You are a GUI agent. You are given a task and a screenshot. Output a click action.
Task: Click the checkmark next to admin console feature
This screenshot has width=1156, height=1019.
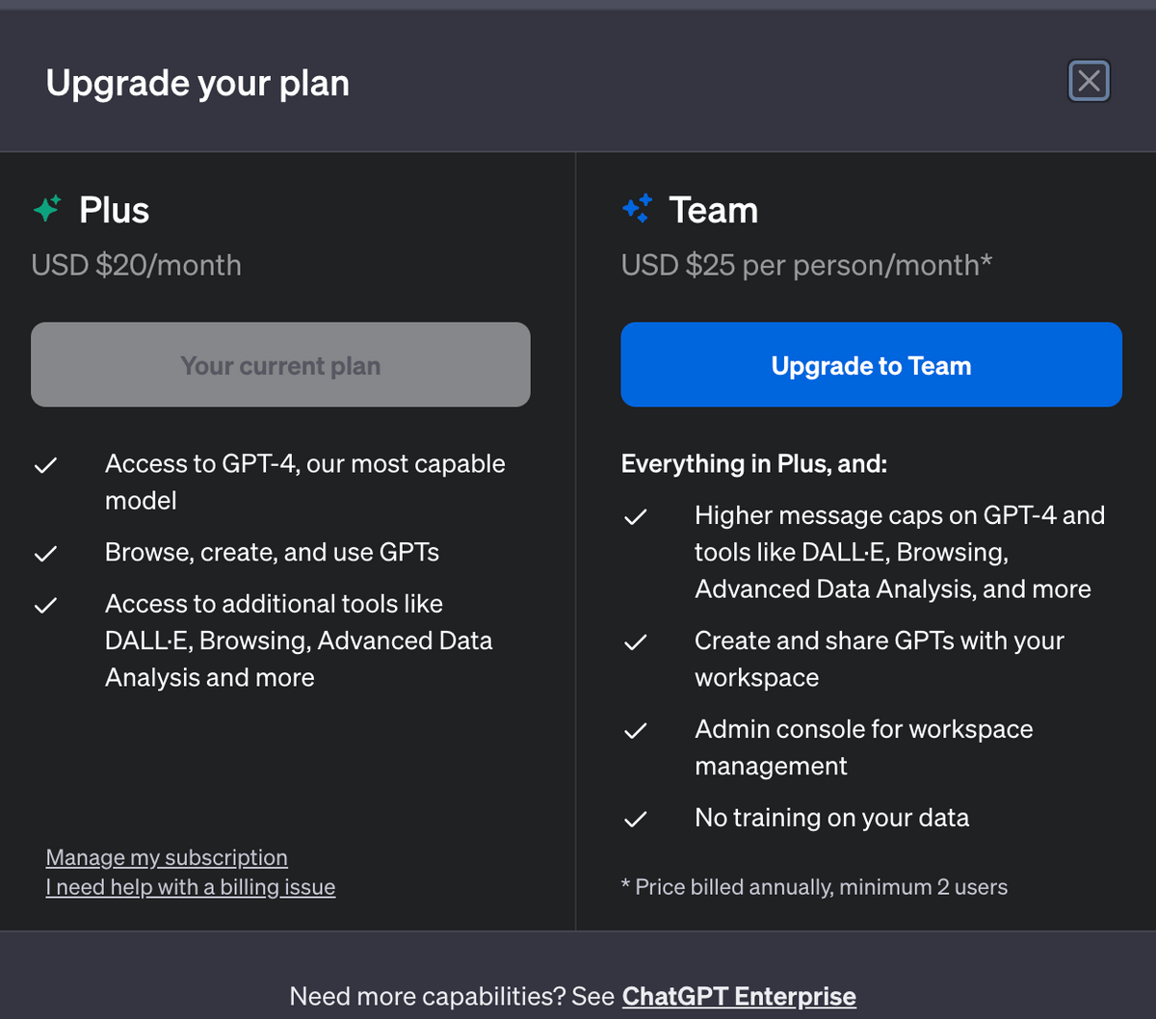[x=635, y=730]
